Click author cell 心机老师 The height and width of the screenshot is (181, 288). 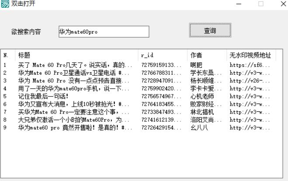coord(202,96)
